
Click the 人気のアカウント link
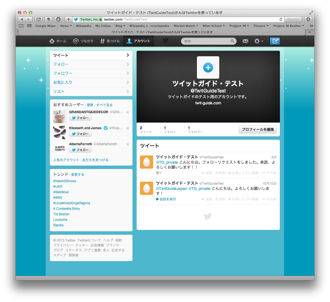pos(66,160)
